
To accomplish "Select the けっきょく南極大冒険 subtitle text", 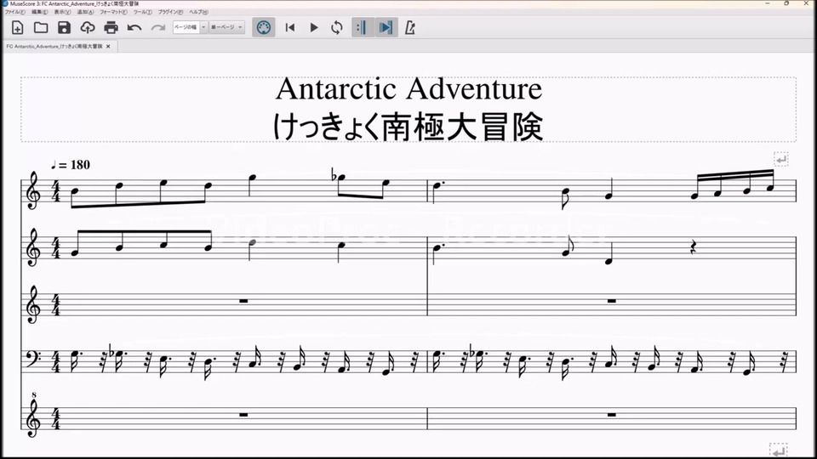I will (x=408, y=126).
